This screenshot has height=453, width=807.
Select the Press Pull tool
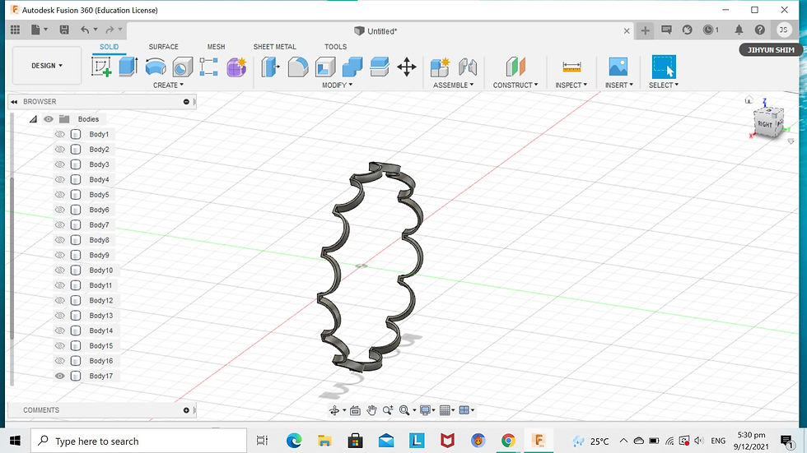pos(270,67)
